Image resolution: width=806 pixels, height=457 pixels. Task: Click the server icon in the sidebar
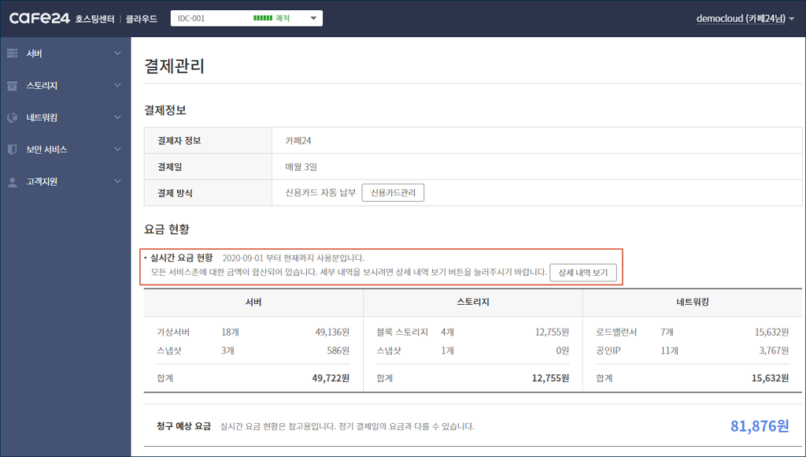[12, 54]
